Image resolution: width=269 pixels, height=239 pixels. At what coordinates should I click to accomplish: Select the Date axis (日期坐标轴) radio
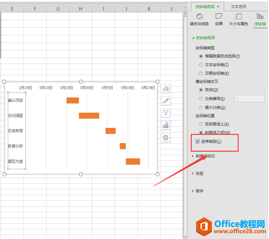click(201, 73)
